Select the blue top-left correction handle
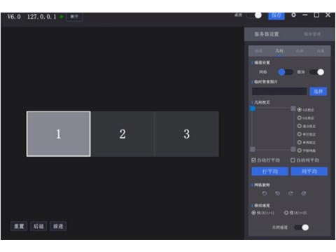The height and width of the screenshot is (252, 336). pos(253,108)
